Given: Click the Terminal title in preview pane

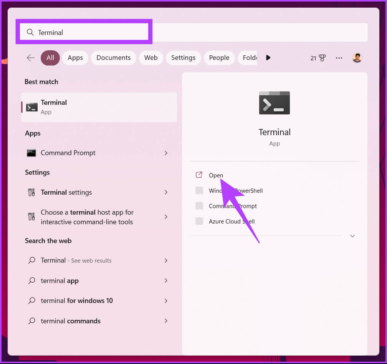Looking at the screenshot, I should point(275,132).
